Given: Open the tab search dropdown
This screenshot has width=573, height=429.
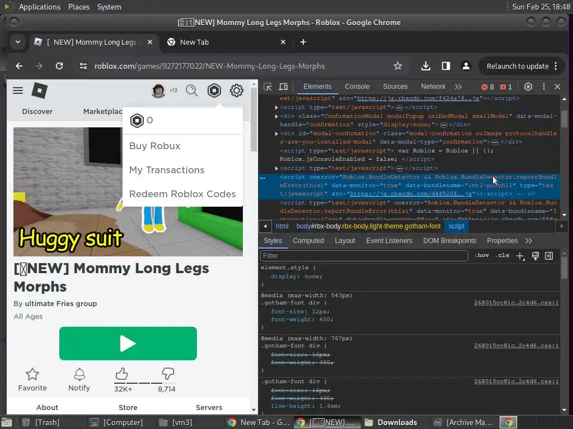Looking at the screenshot, I should point(17,42).
